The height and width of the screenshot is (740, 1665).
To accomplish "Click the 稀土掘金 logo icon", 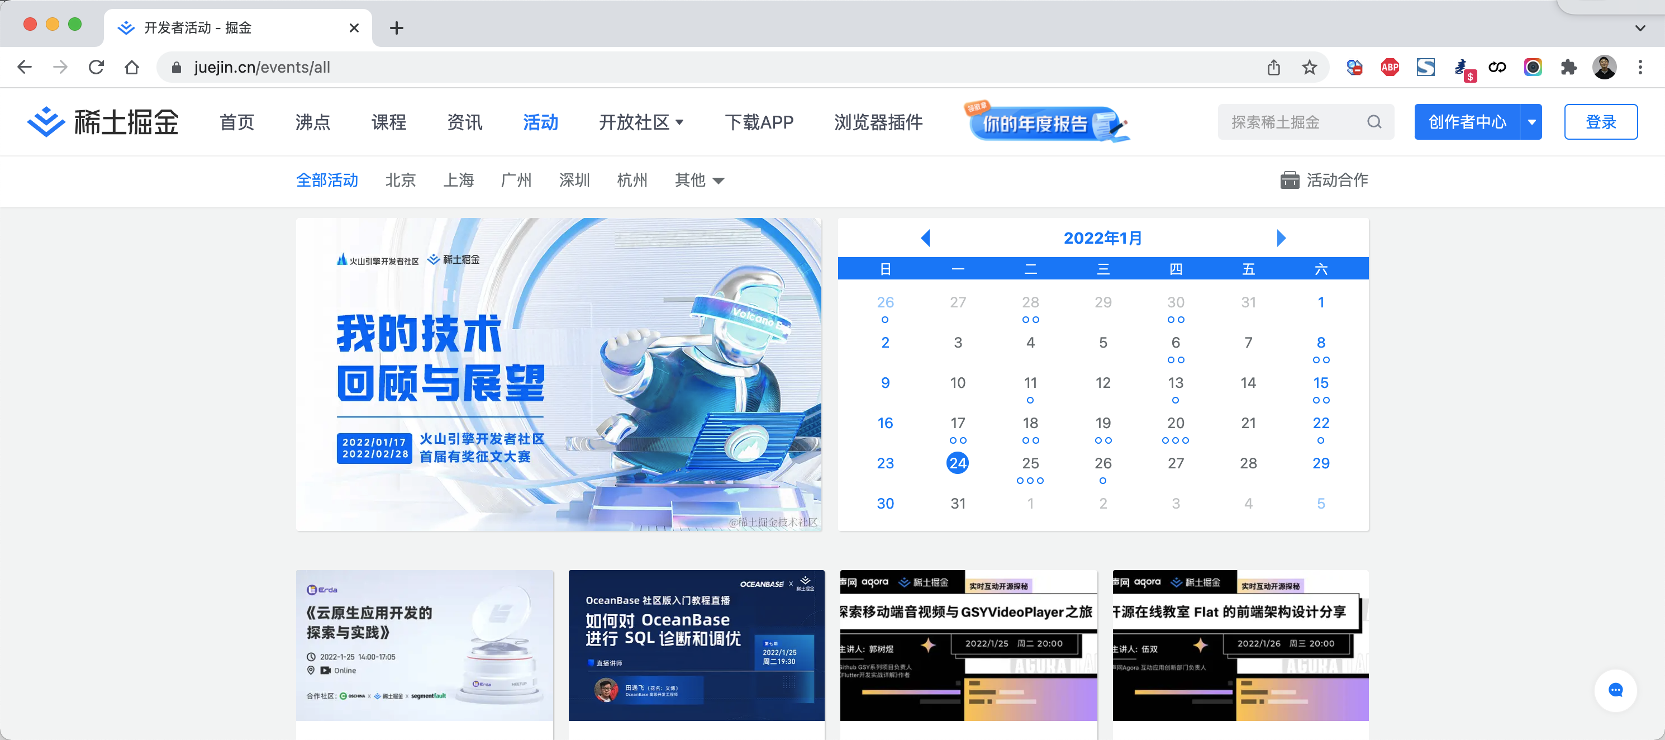I will [x=45, y=121].
